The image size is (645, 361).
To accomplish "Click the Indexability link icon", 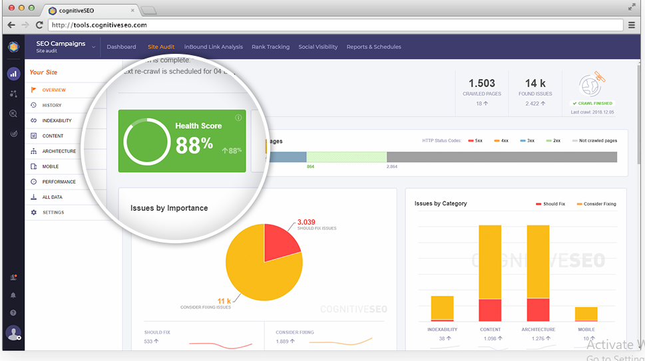I will (x=34, y=120).
